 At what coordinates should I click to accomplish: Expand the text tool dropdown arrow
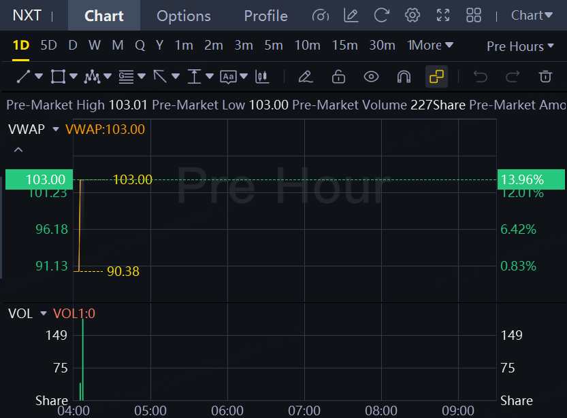click(244, 76)
